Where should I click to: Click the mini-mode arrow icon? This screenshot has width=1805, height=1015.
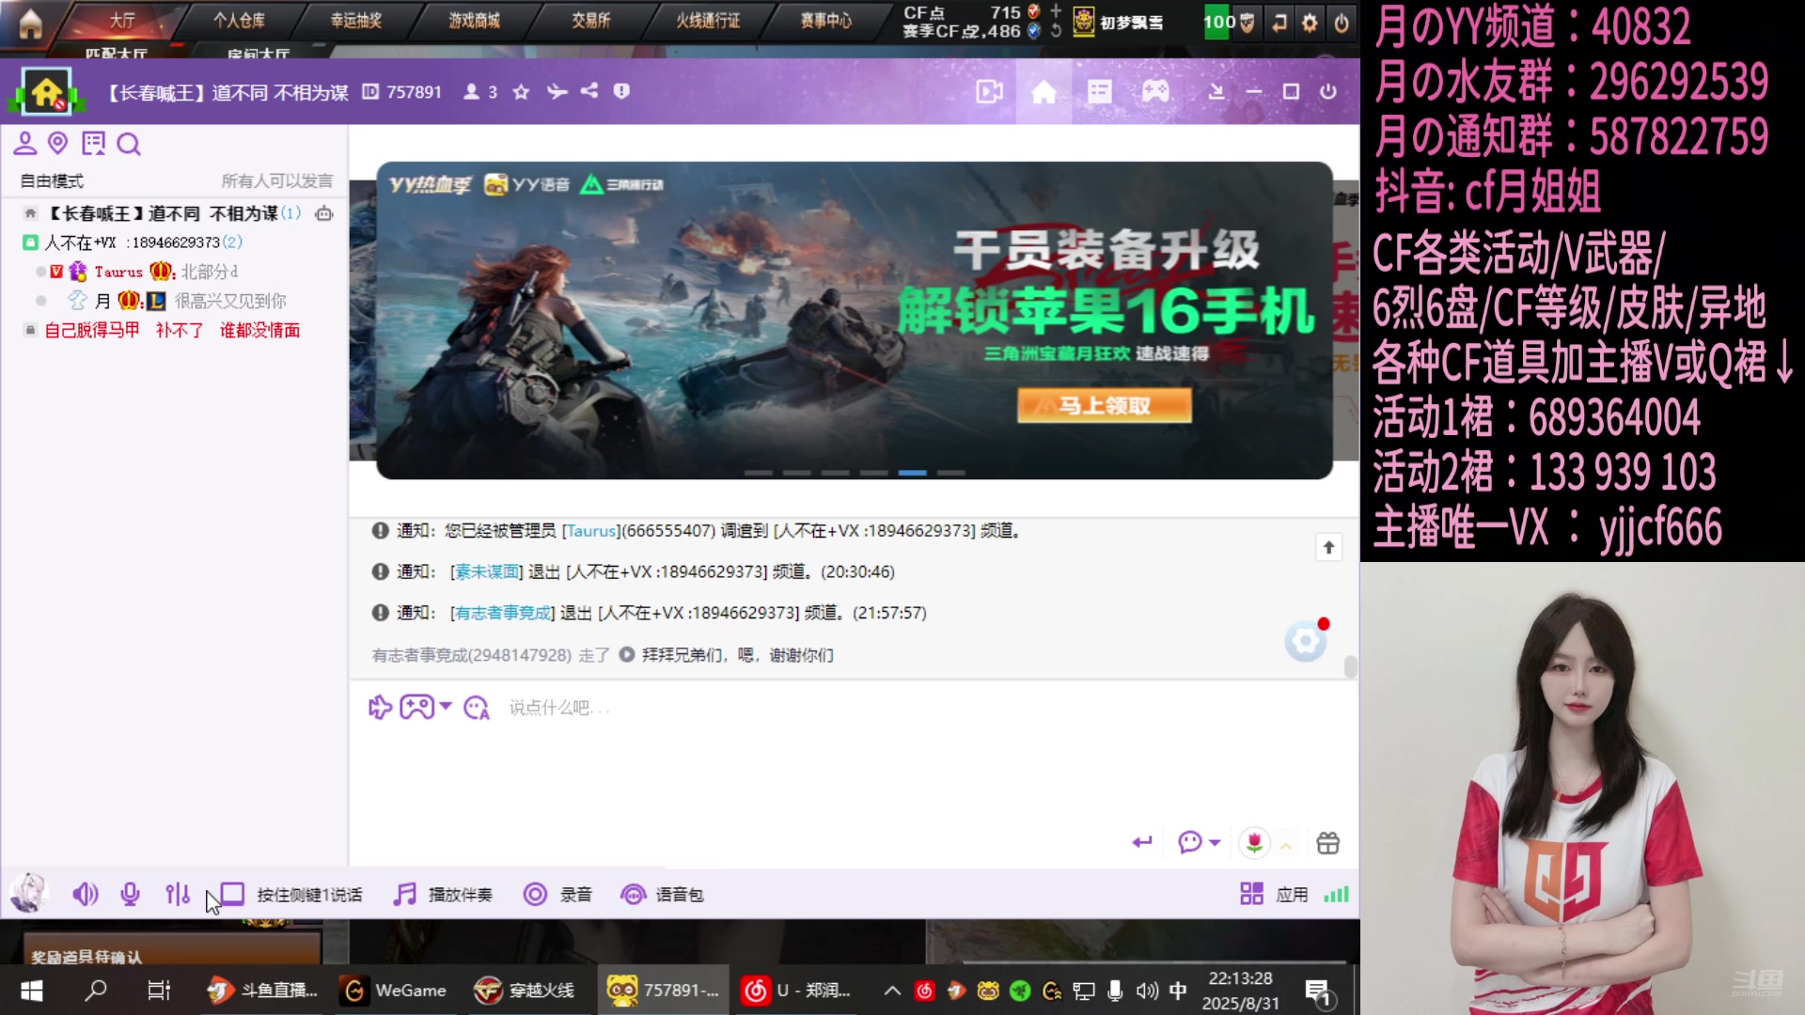1216,91
